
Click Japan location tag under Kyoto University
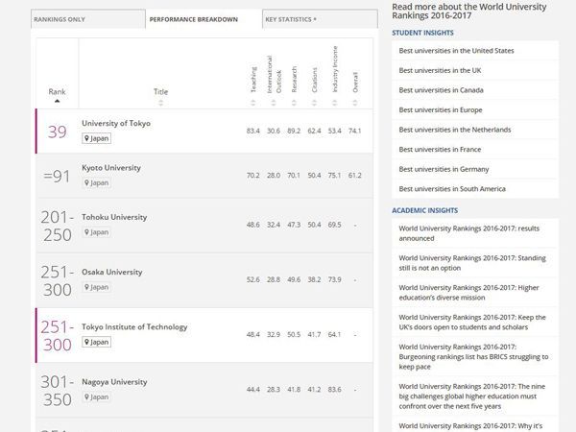click(x=96, y=183)
